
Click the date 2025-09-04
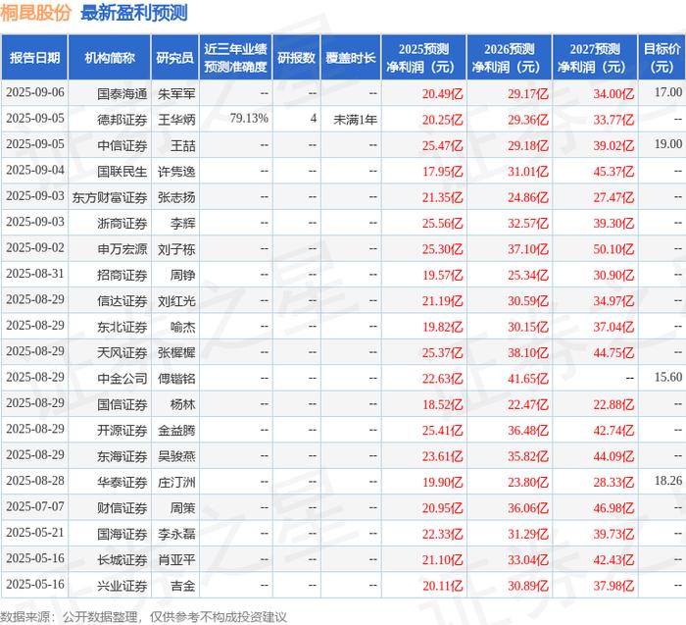coord(35,170)
